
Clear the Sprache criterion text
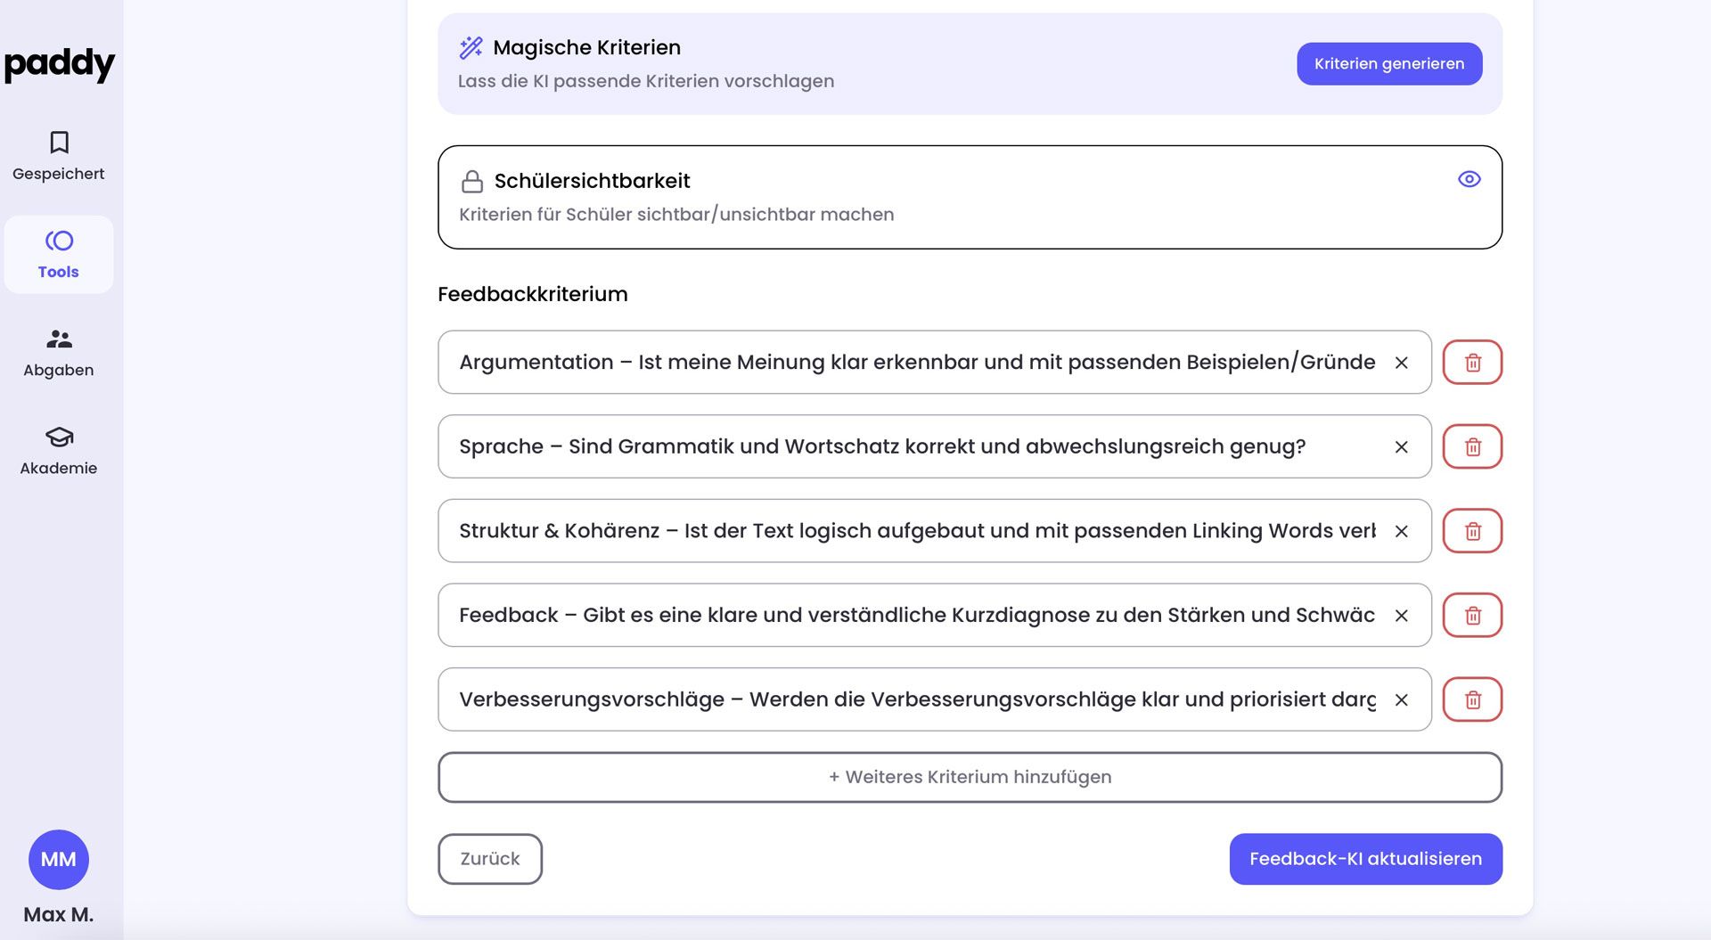pos(1402,447)
